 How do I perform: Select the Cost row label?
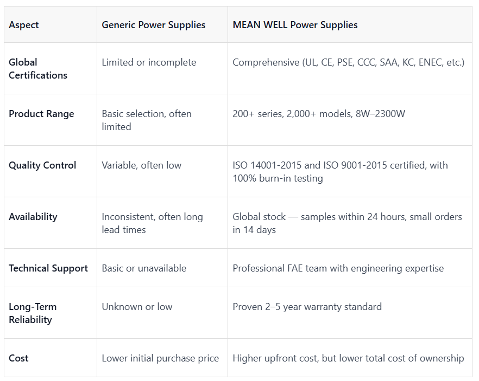18,358
